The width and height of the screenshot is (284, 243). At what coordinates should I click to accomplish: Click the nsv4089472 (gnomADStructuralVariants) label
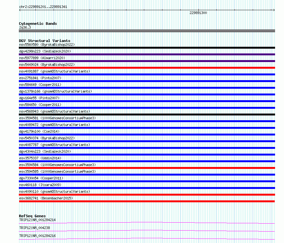coord(55,125)
